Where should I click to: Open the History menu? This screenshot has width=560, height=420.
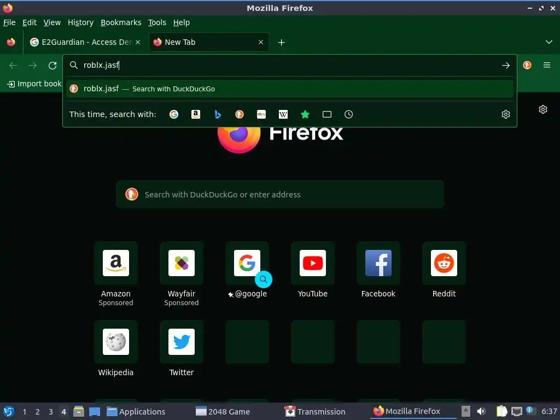81,22
